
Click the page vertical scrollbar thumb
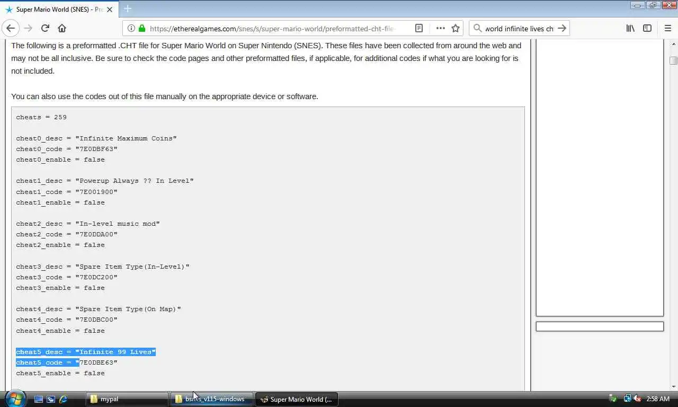673,61
